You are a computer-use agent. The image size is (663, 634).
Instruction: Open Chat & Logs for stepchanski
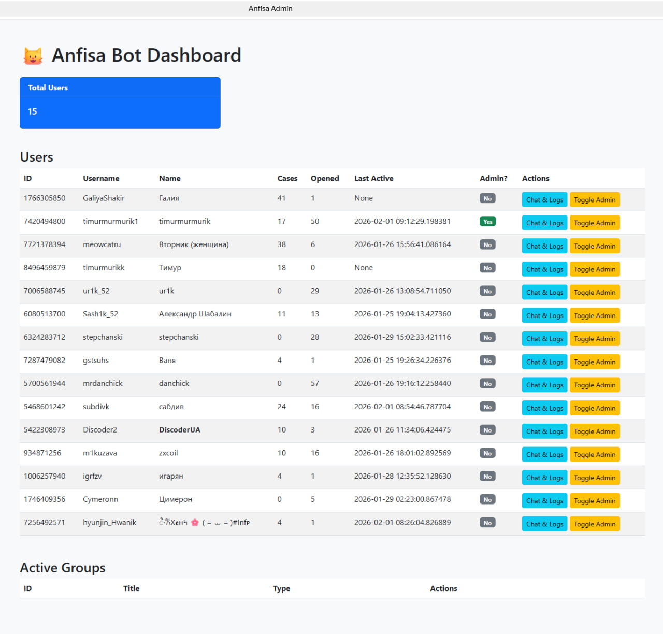click(x=544, y=339)
